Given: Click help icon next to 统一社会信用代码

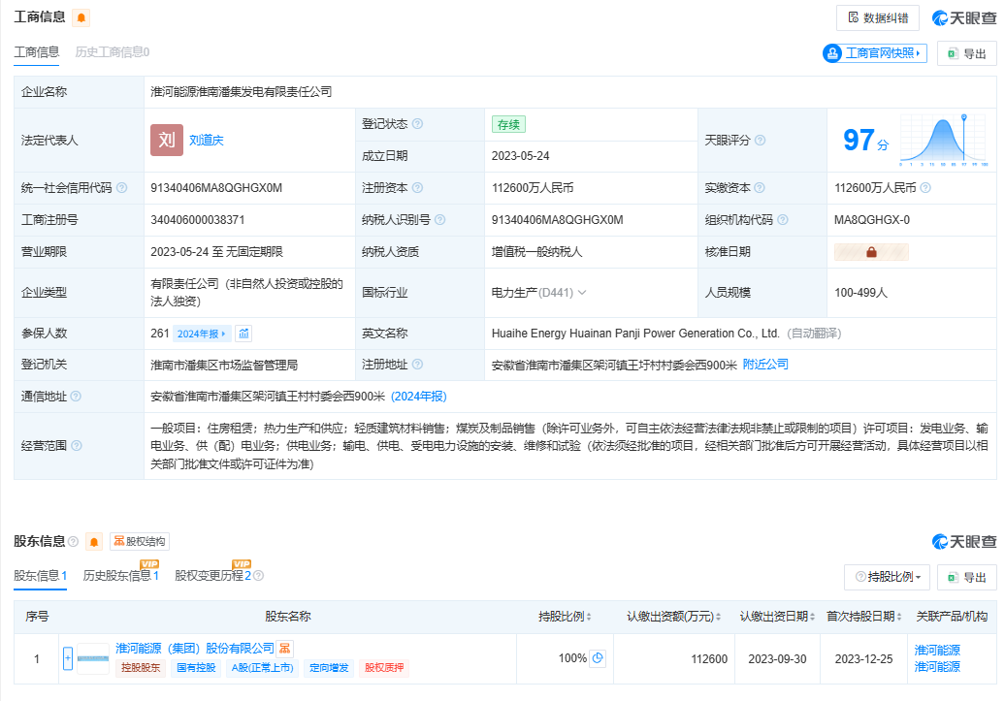Looking at the screenshot, I should point(122,188).
